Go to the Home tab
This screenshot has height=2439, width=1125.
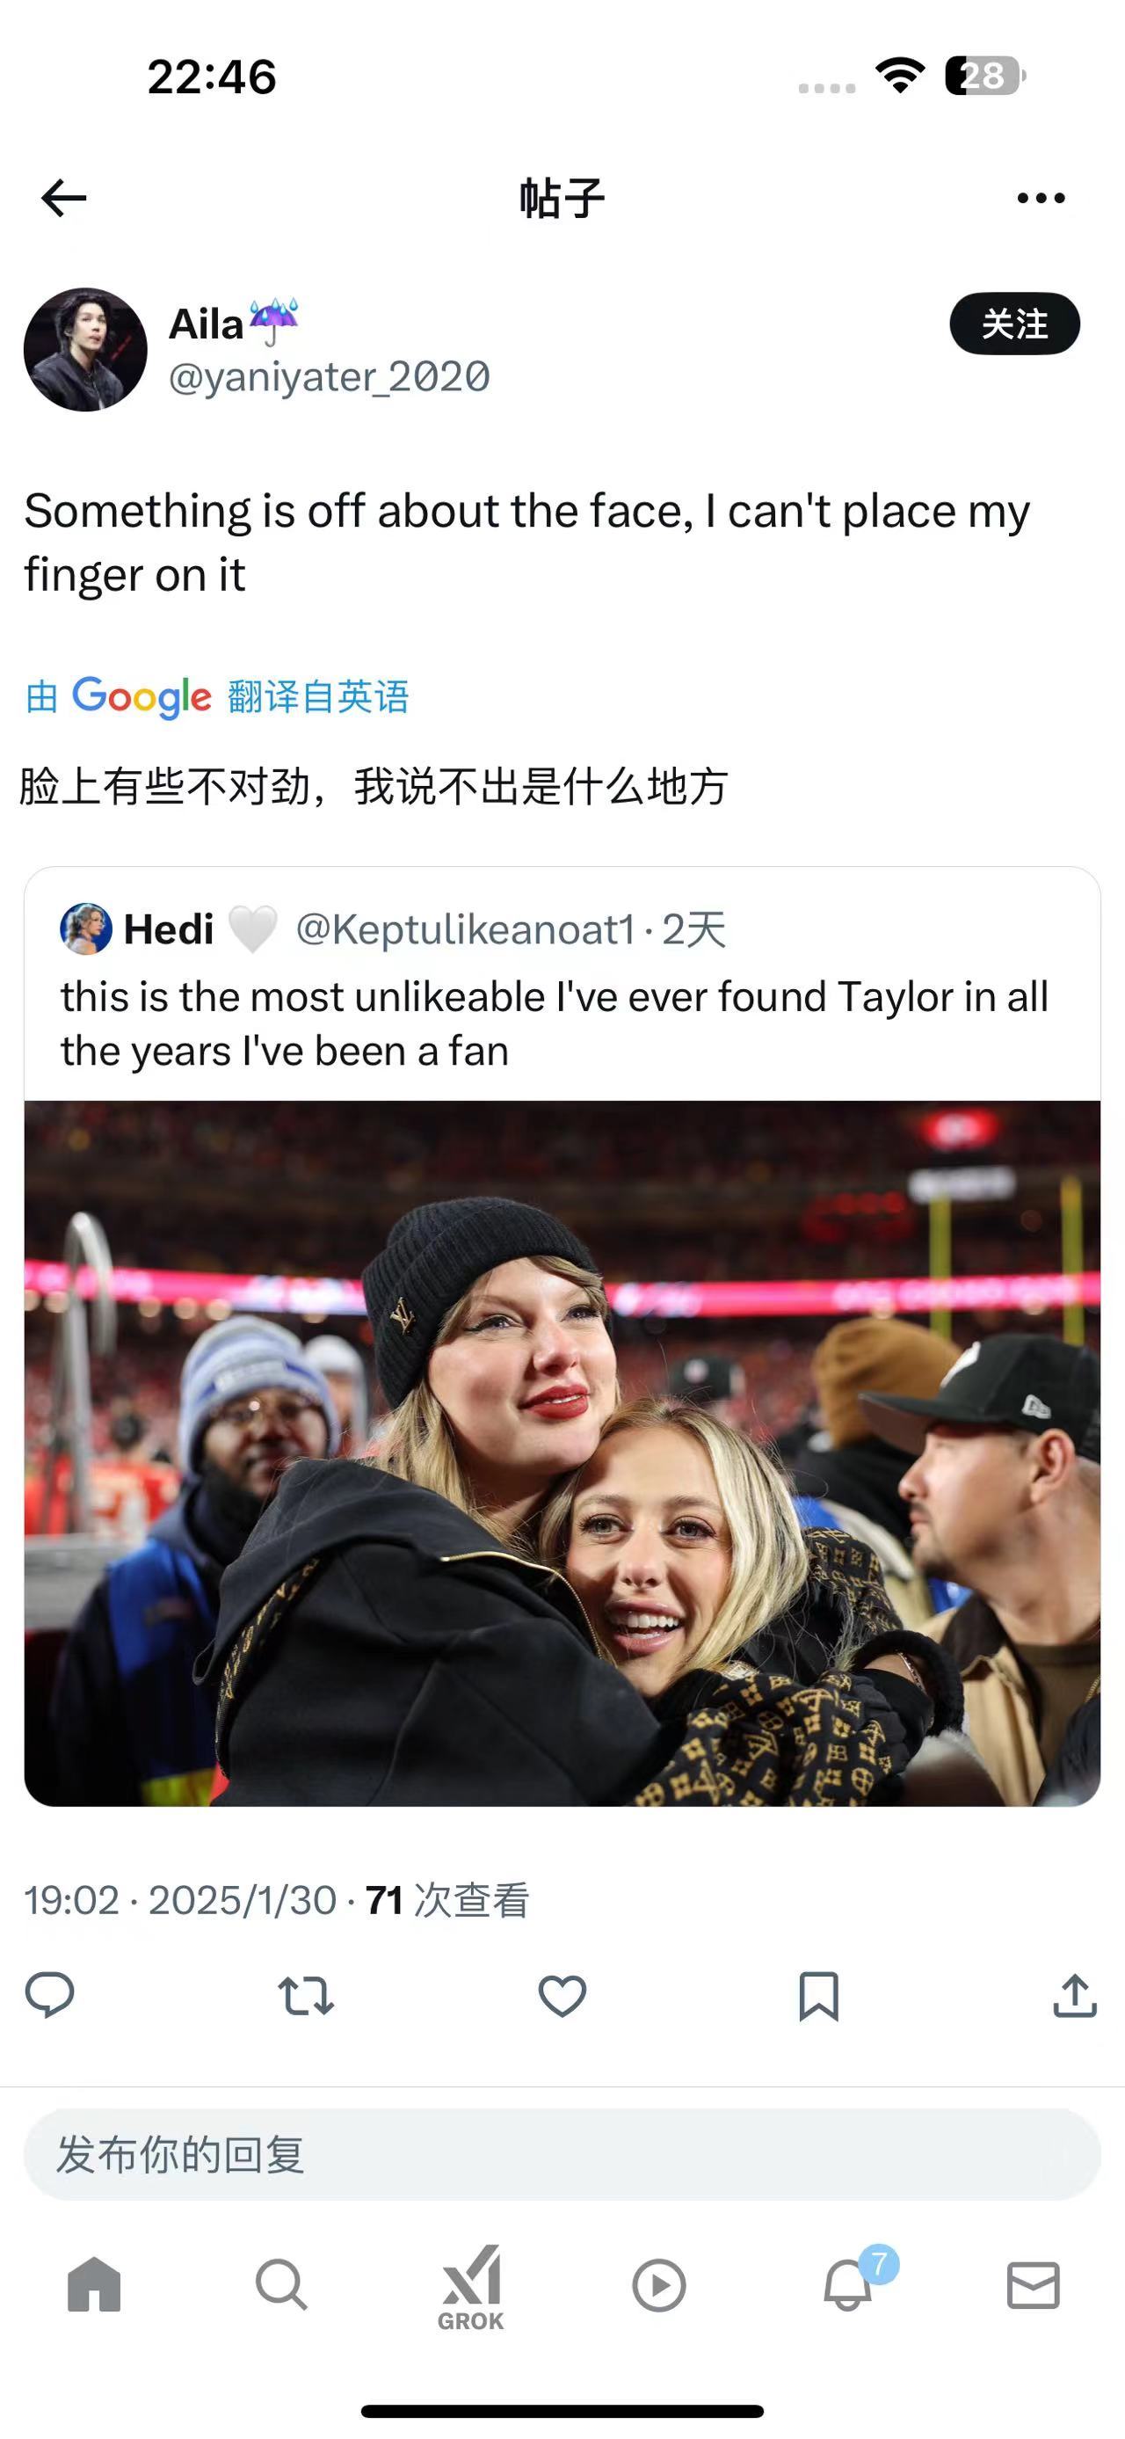95,2283
